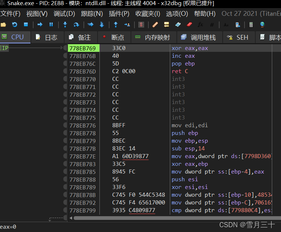Click the scrollbar left arrow
The width and height of the screenshot is (281, 232).
[x=71, y=218]
